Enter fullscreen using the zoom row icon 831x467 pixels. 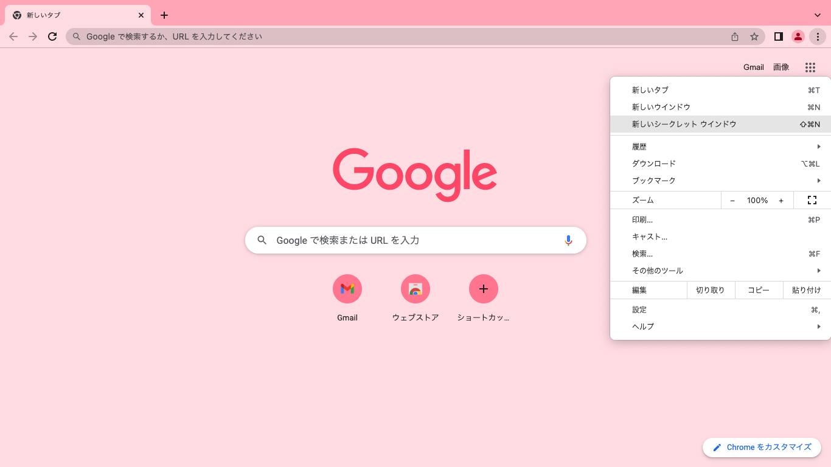pos(812,200)
